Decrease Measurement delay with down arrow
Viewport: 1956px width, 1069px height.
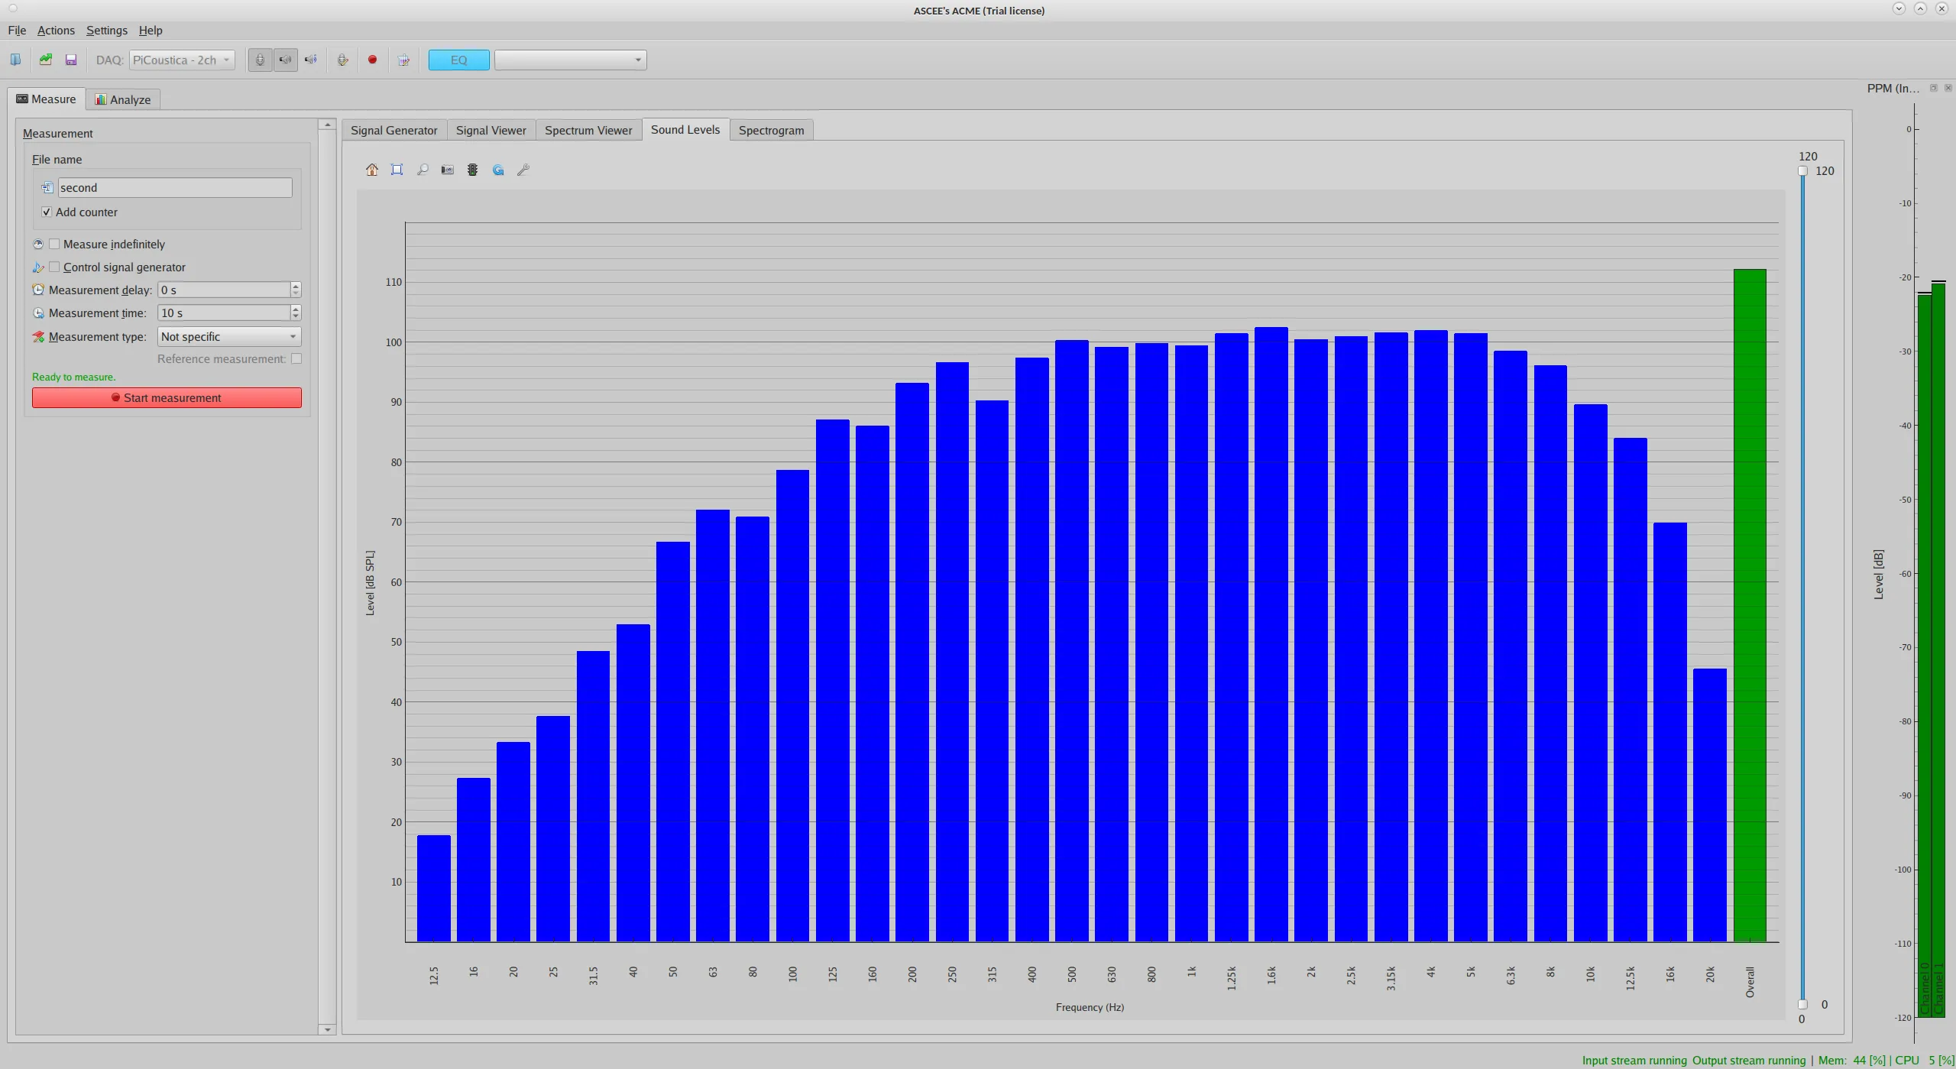pos(296,293)
